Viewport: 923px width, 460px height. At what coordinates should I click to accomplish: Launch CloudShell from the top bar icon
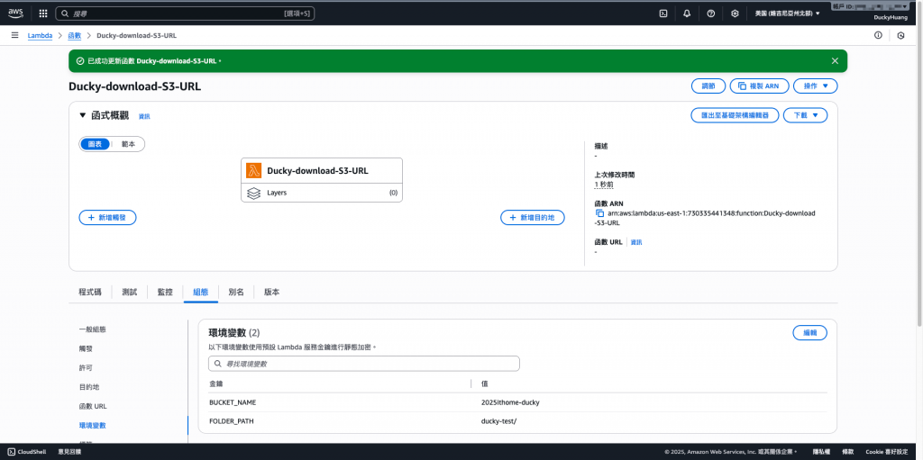663,14
